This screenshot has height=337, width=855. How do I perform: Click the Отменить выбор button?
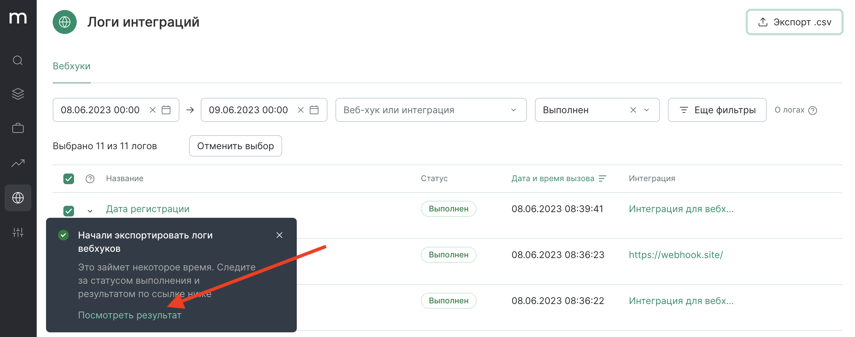(x=235, y=146)
